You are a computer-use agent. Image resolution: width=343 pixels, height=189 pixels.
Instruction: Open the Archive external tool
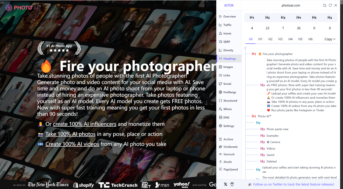point(226,139)
